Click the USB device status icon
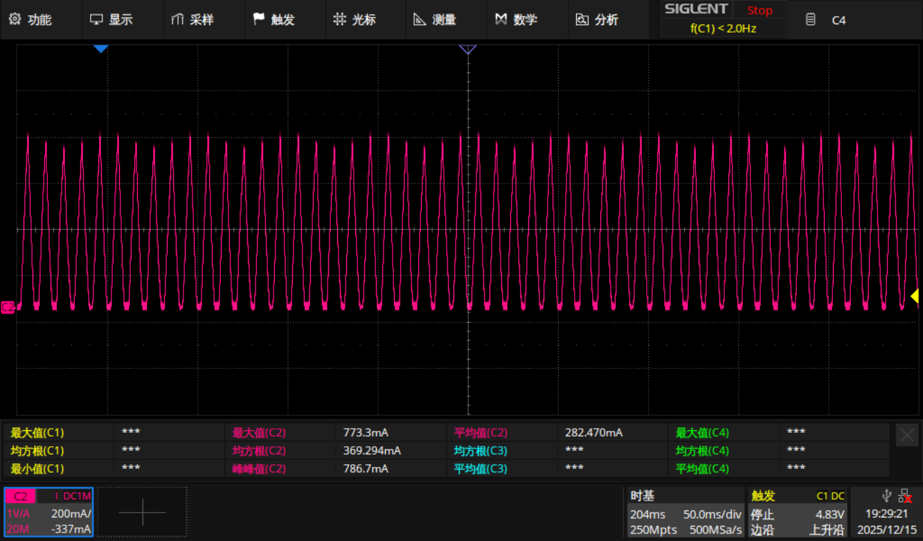This screenshot has height=541, width=923. [887, 495]
